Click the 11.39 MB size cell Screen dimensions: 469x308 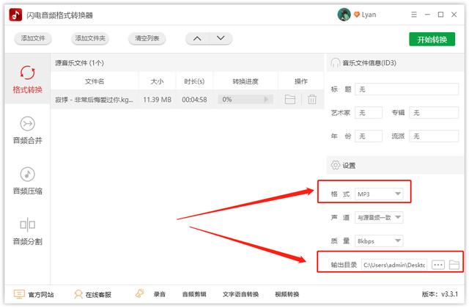(x=158, y=100)
